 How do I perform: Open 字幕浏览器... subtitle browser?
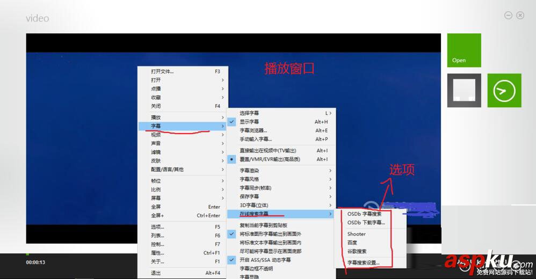coord(282,130)
